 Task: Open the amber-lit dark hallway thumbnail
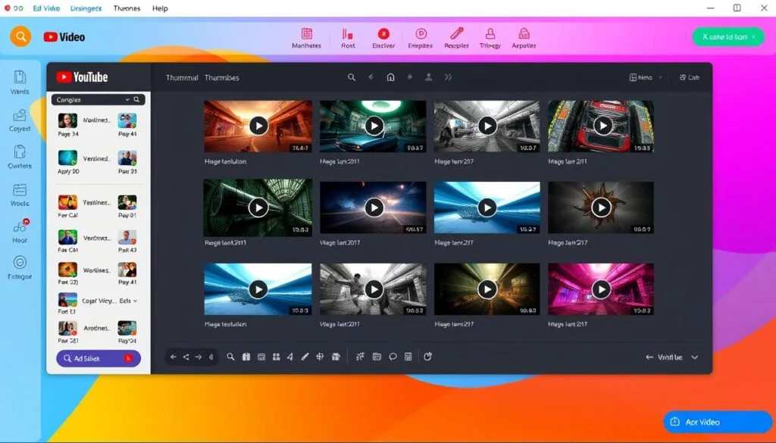tap(487, 289)
